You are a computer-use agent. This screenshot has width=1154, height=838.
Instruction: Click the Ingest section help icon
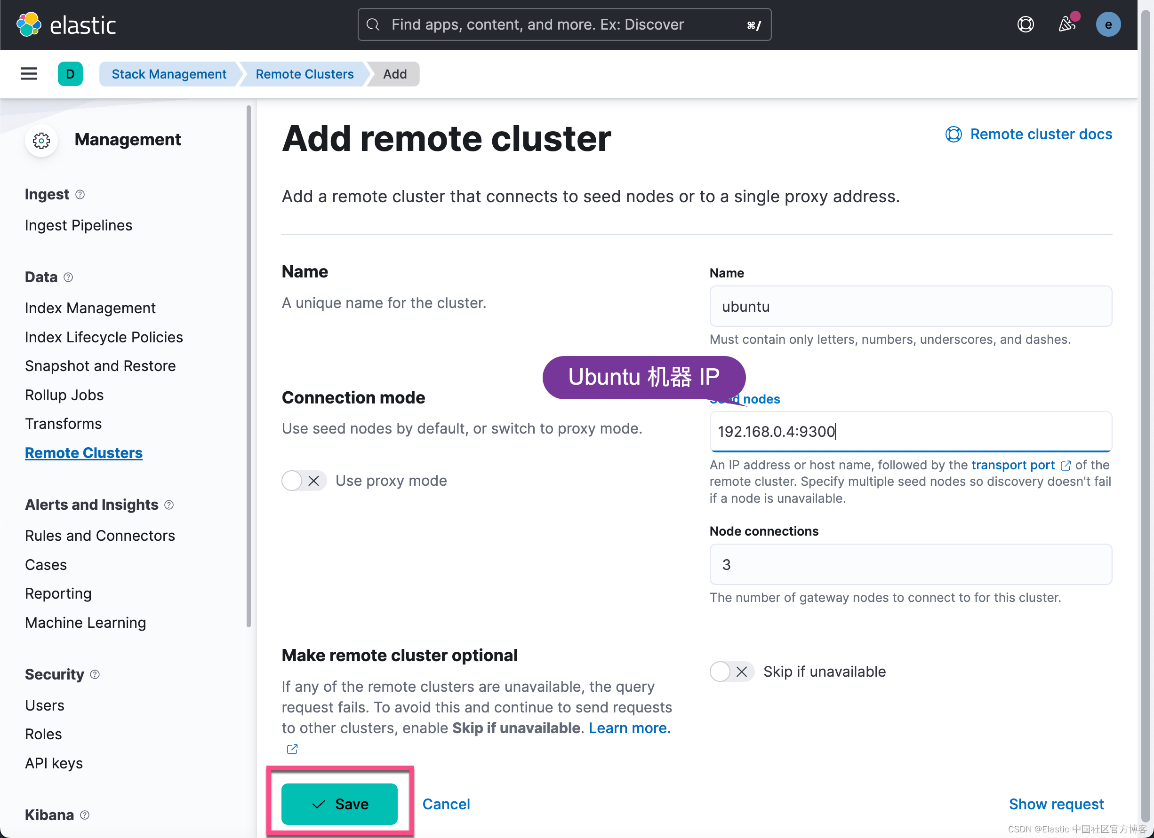click(80, 194)
